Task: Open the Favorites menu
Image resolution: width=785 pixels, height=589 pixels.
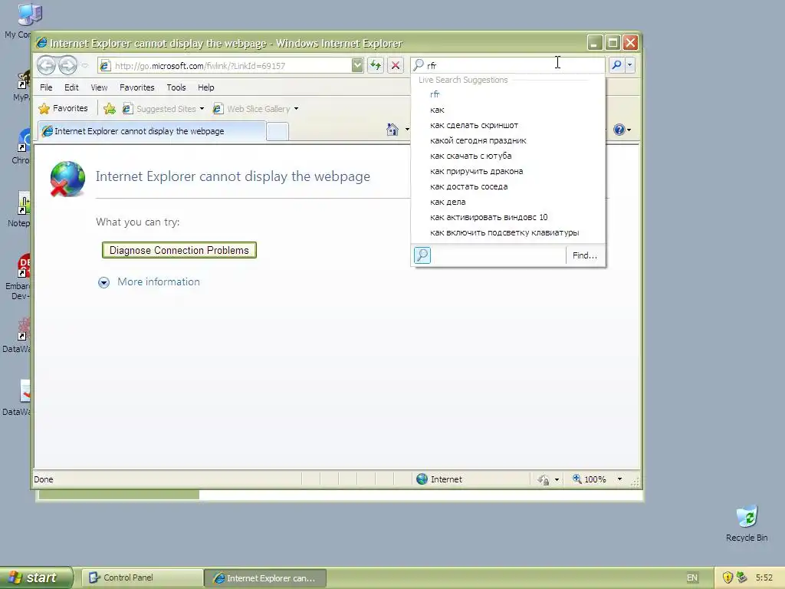Action: 136,87
